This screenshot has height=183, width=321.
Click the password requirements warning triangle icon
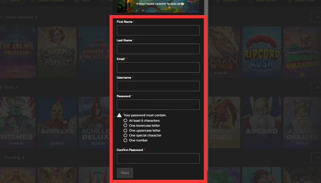coord(119,115)
